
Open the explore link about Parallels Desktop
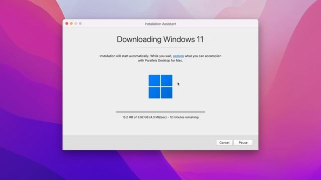pos(179,56)
